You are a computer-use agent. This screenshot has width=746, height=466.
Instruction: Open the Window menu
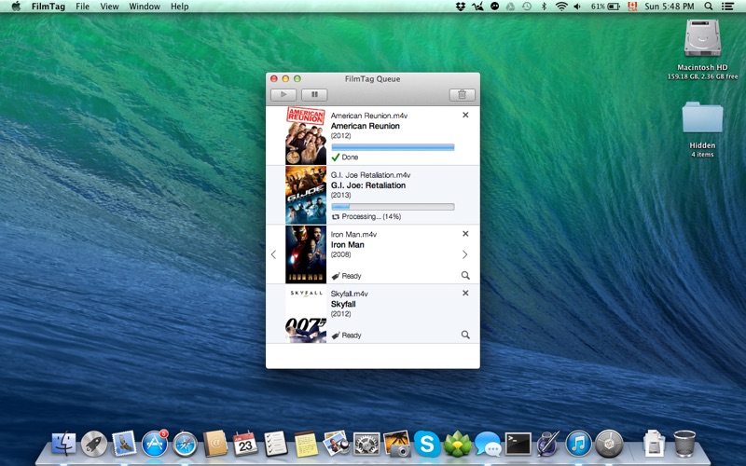(144, 7)
